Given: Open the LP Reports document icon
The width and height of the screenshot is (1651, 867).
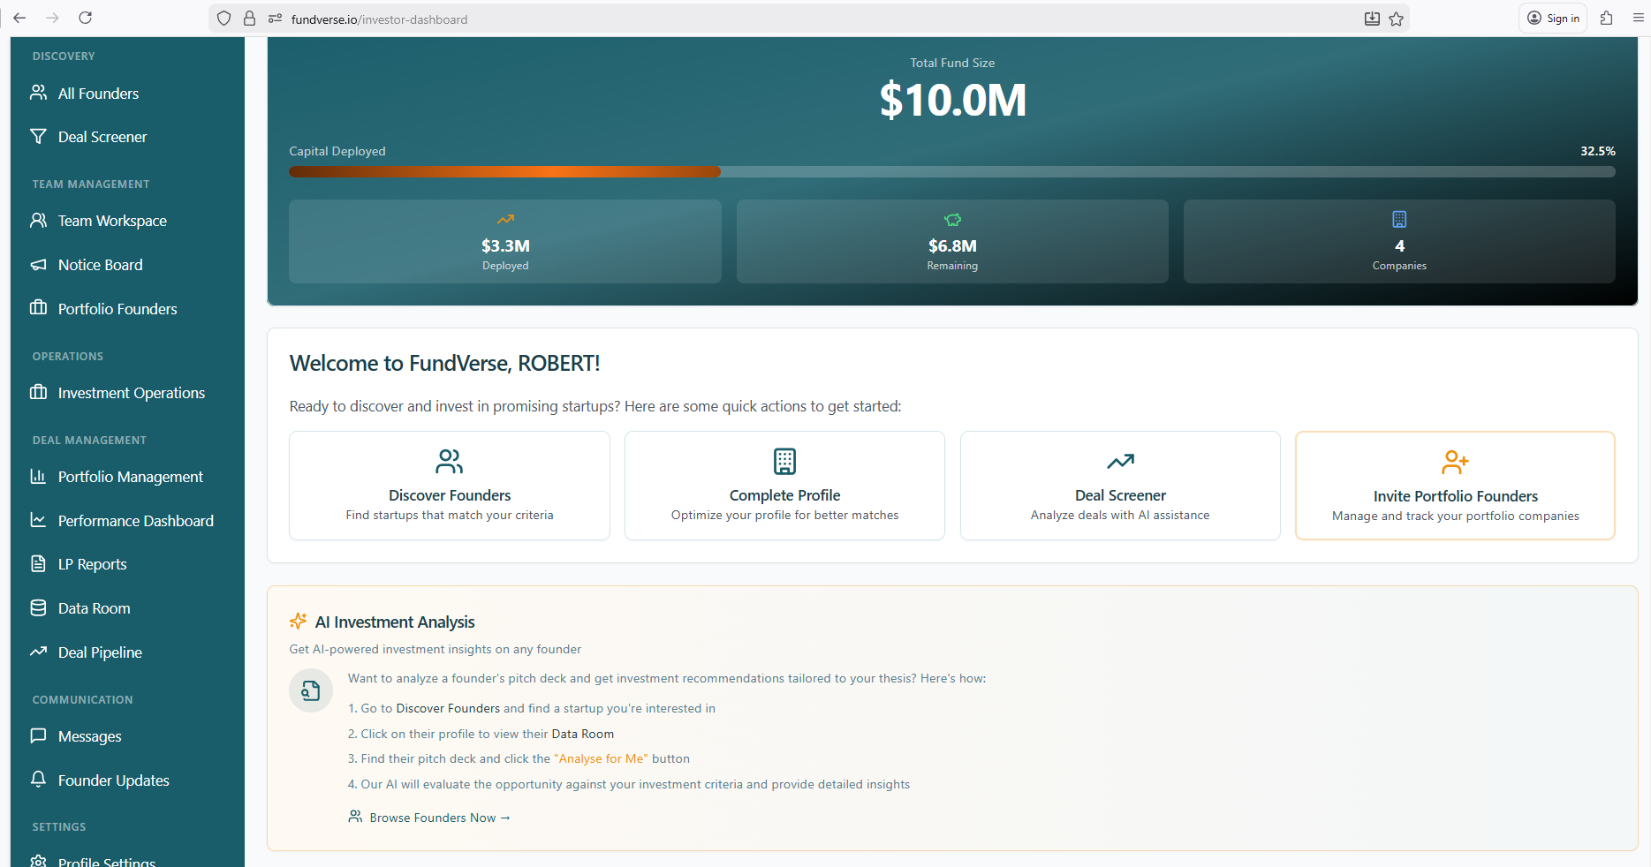Looking at the screenshot, I should point(39,563).
